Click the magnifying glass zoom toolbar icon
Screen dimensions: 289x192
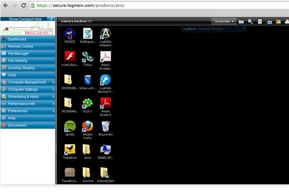(x=250, y=22)
